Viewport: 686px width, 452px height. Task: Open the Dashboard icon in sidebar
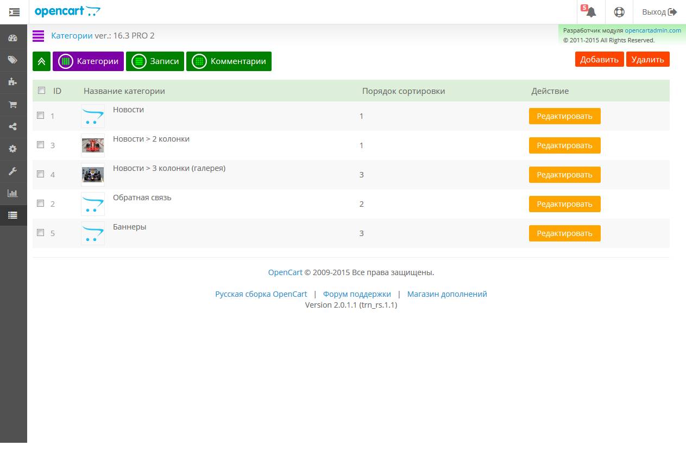coord(13,38)
